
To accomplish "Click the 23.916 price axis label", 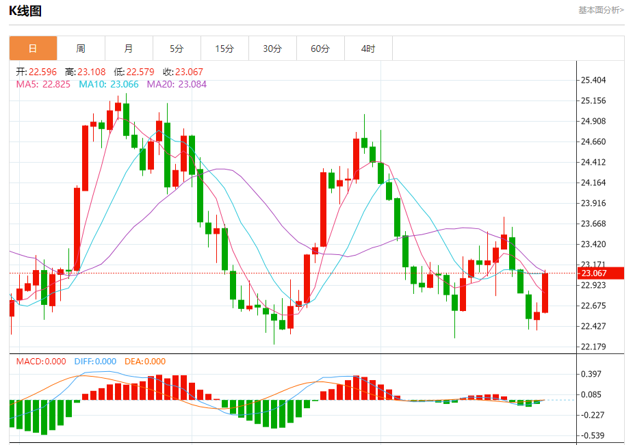I will pyautogui.click(x=593, y=203).
